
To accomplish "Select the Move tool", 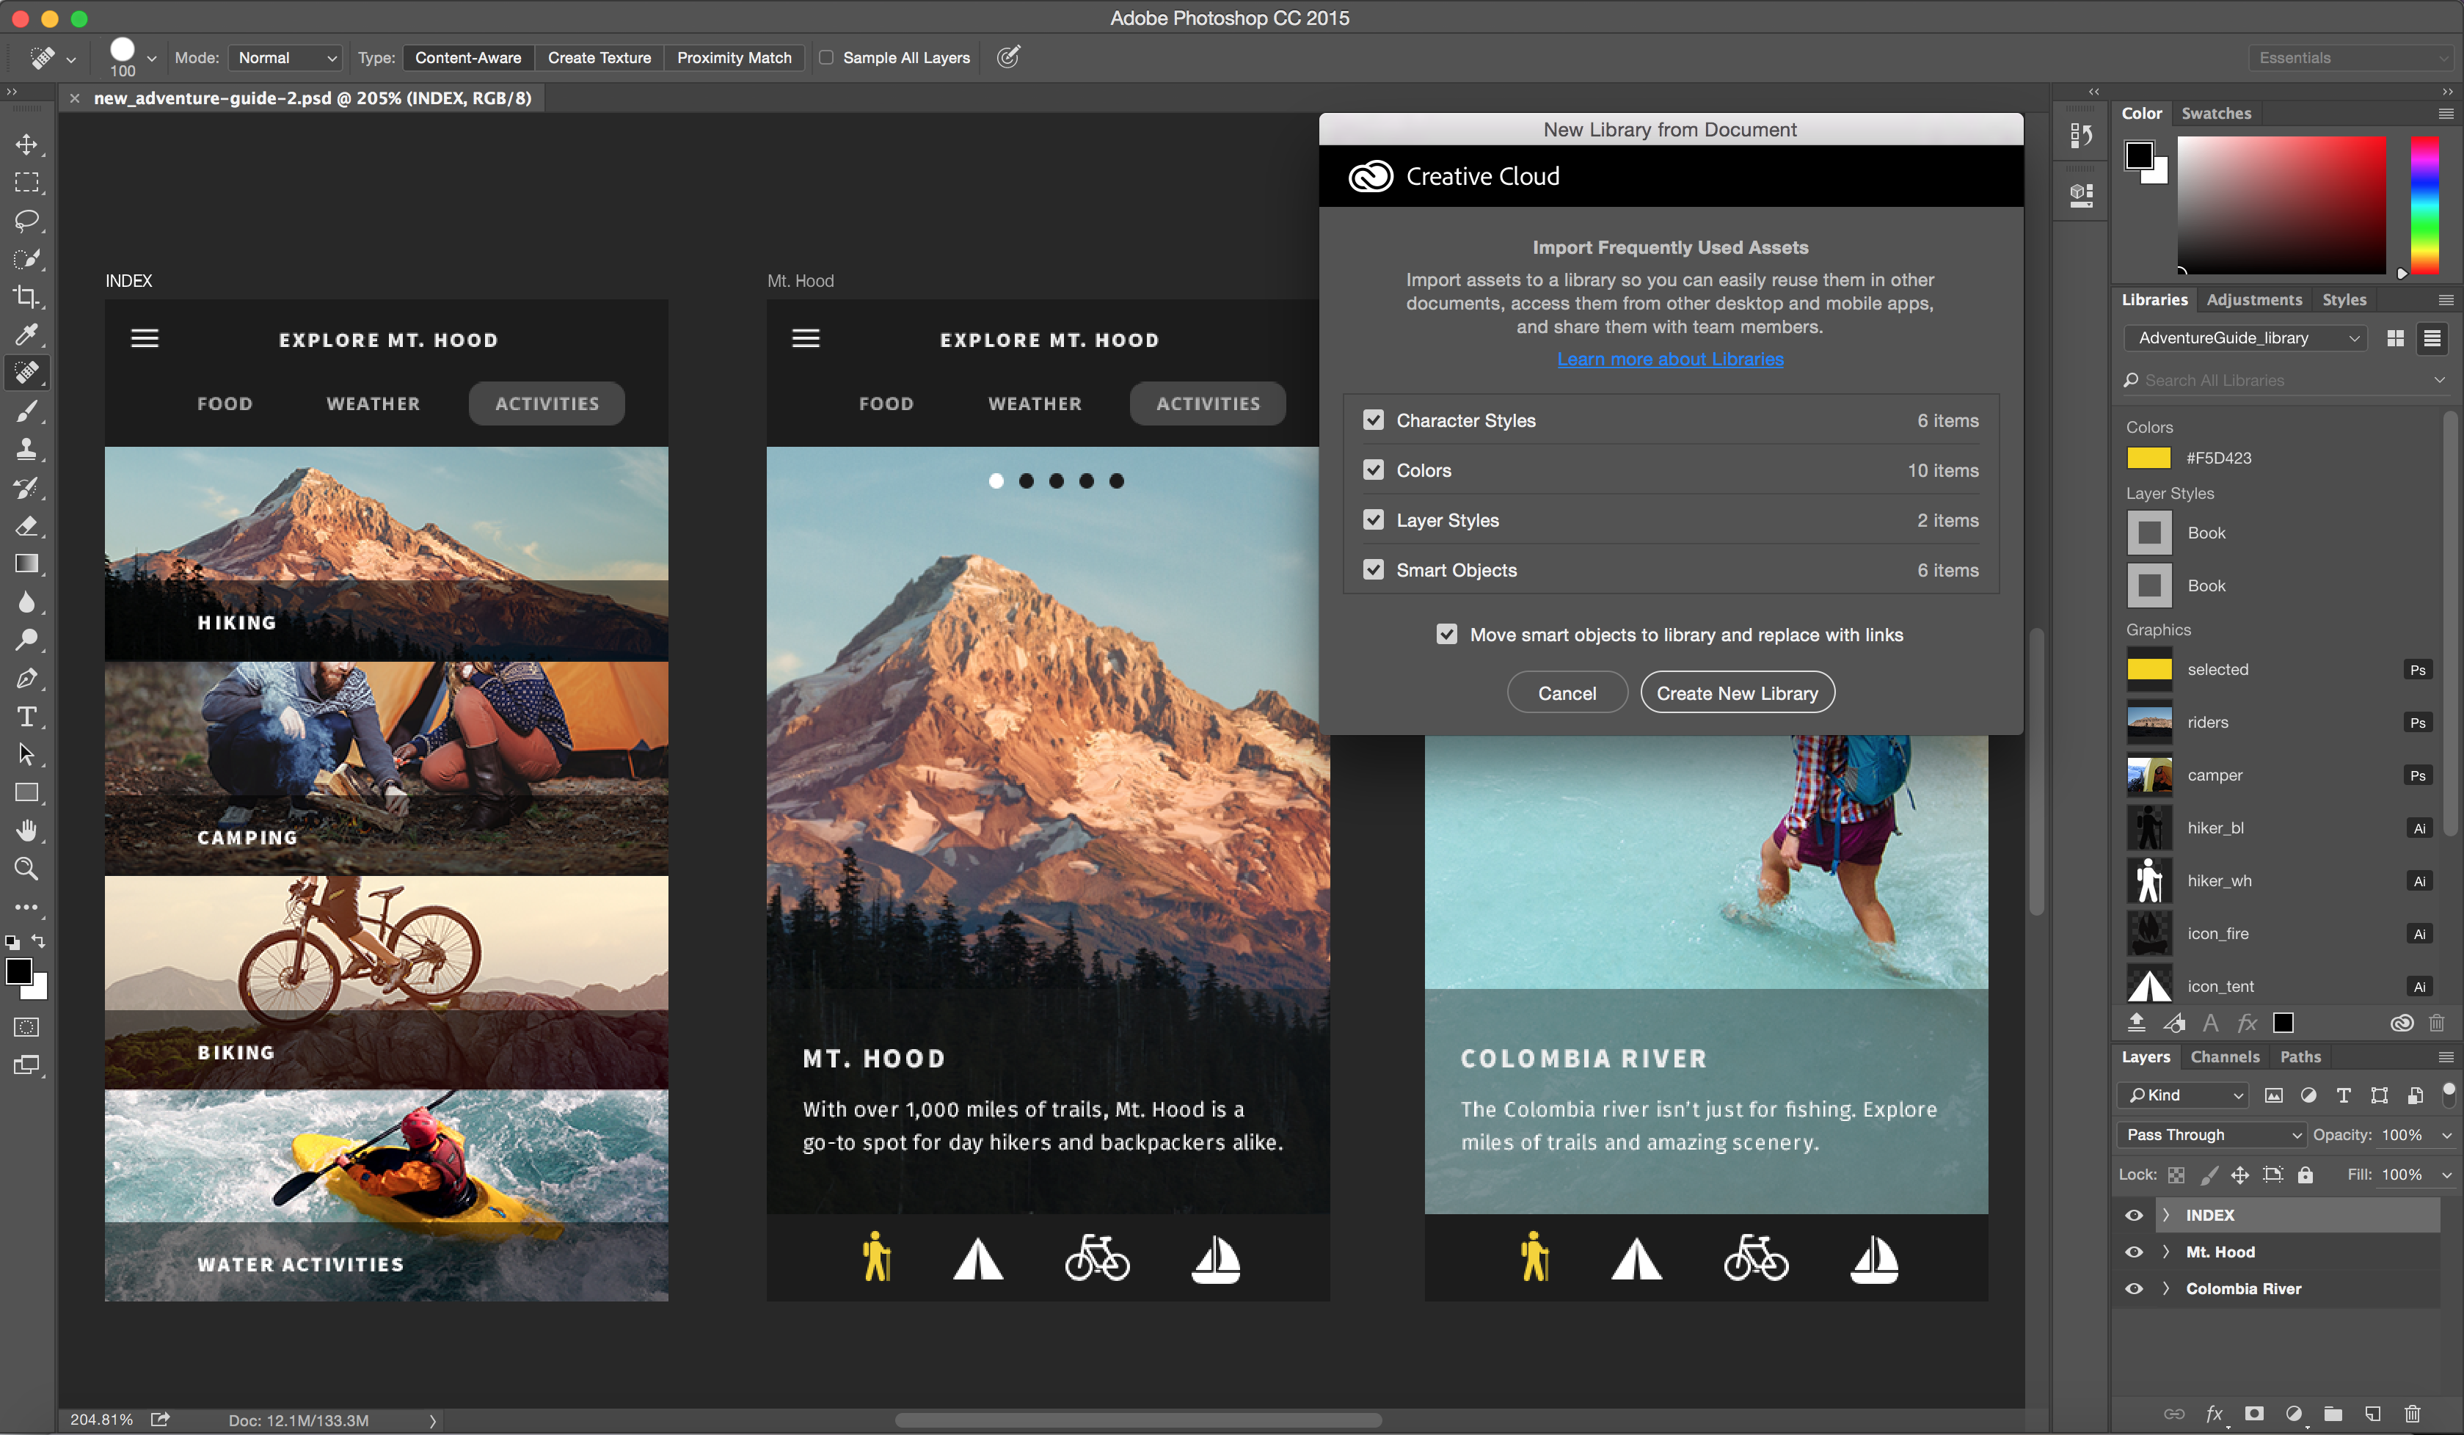I will pyautogui.click(x=24, y=142).
